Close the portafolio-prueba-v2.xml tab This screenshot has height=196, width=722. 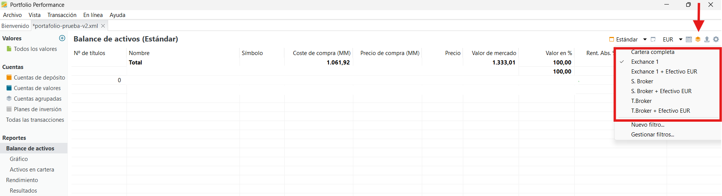tap(103, 26)
